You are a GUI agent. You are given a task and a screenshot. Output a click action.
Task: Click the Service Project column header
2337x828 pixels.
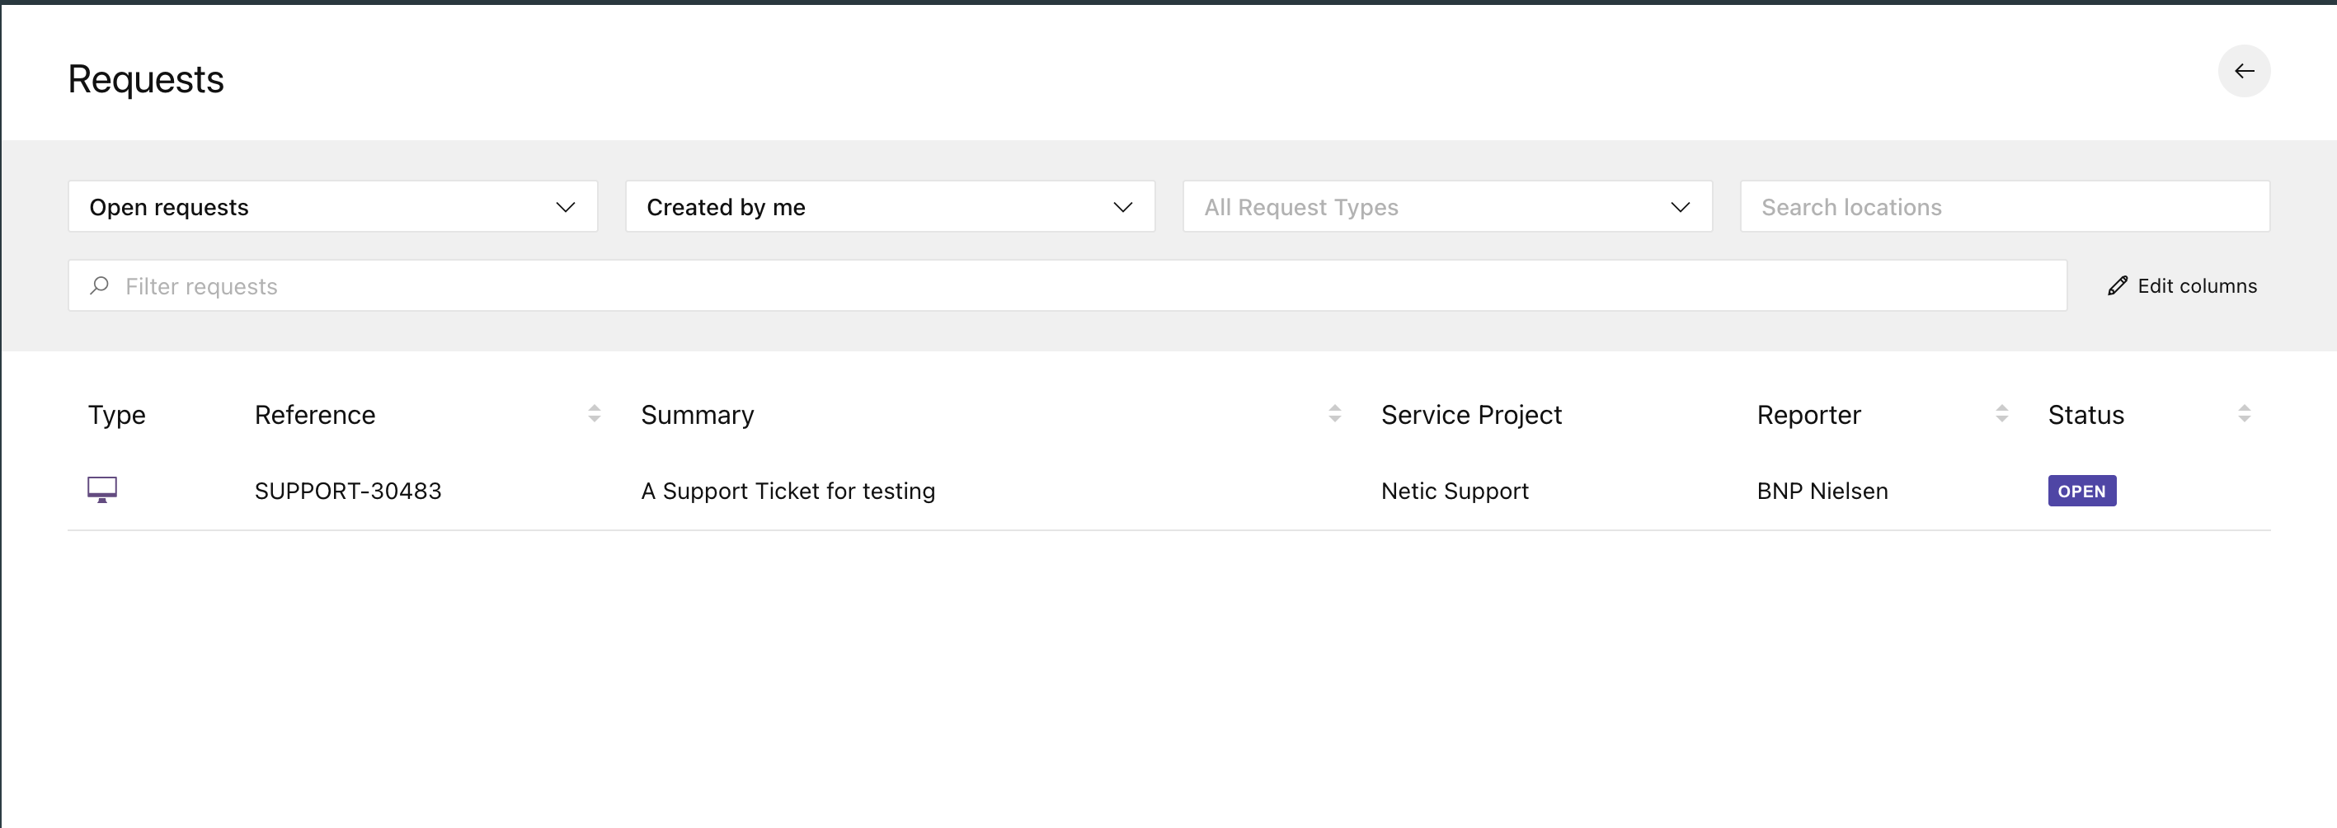(1470, 415)
